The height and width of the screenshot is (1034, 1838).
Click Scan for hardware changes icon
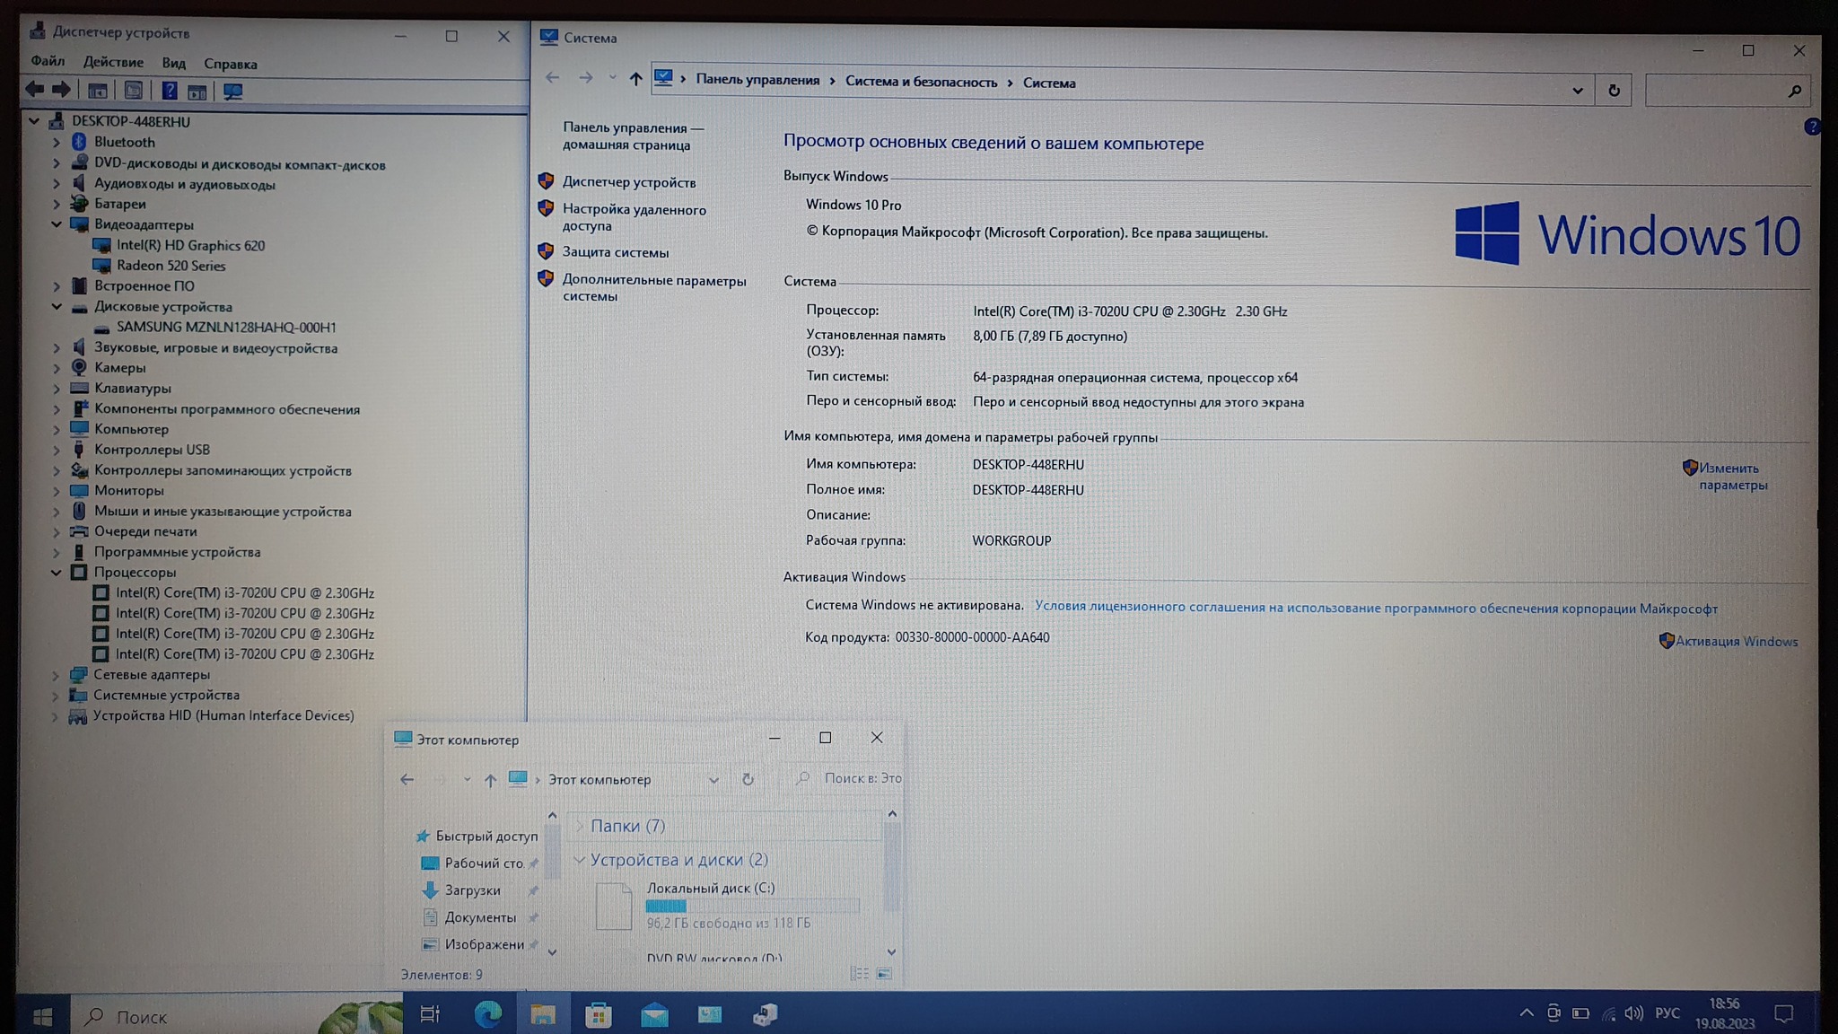click(x=232, y=91)
